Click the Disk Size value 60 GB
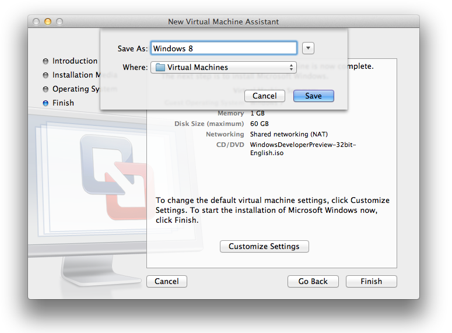Image resolution: width=452 pixels, height=333 pixels. [260, 124]
